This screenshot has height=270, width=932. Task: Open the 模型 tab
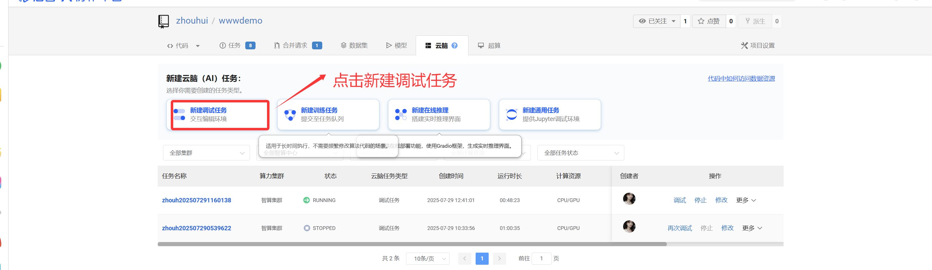pos(396,46)
